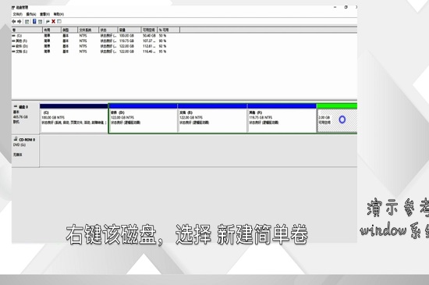Click the 95 % available cell
Image resolution: width=429 pixels, height=285 pixels.
click(x=162, y=52)
